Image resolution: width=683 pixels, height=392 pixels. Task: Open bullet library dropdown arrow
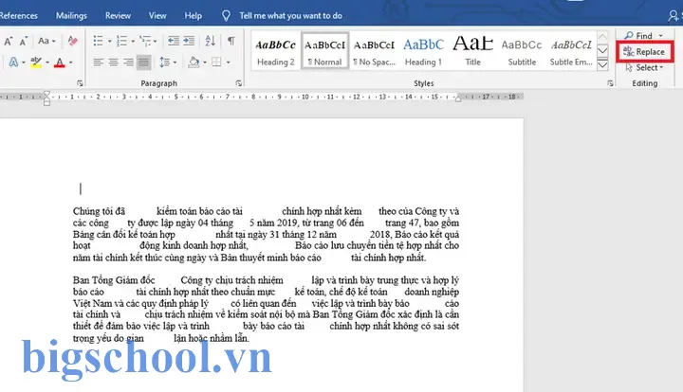pyautogui.click(x=109, y=42)
